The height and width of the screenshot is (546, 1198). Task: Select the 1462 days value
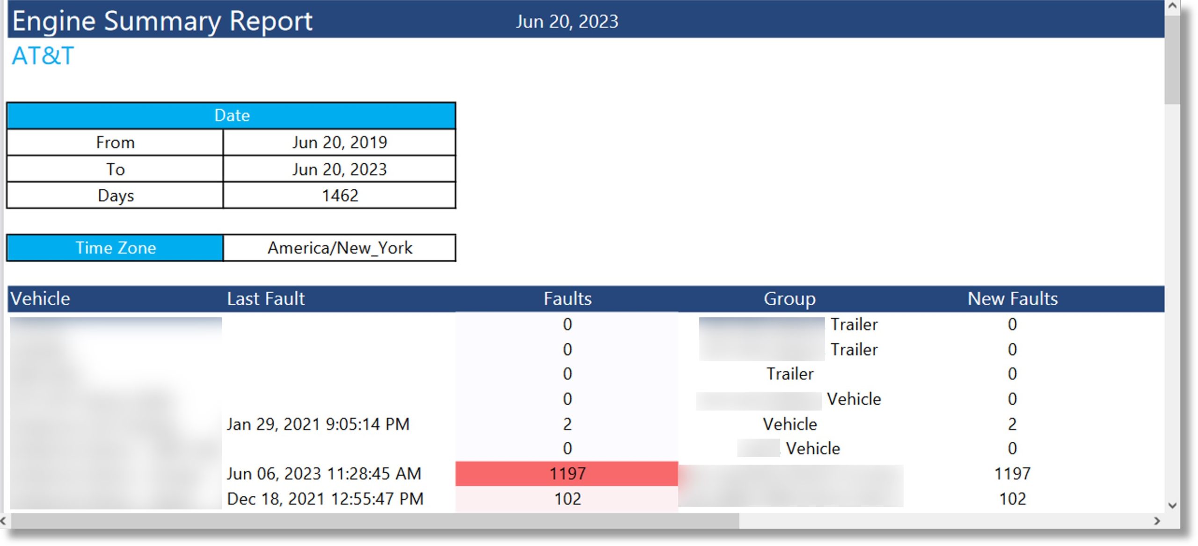click(340, 195)
